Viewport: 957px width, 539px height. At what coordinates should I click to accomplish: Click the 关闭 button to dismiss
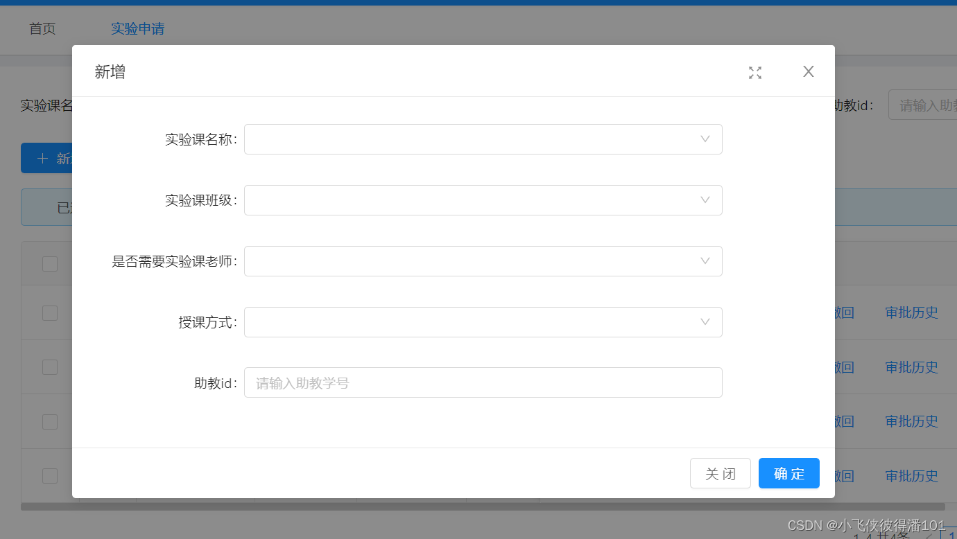pyautogui.click(x=720, y=473)
